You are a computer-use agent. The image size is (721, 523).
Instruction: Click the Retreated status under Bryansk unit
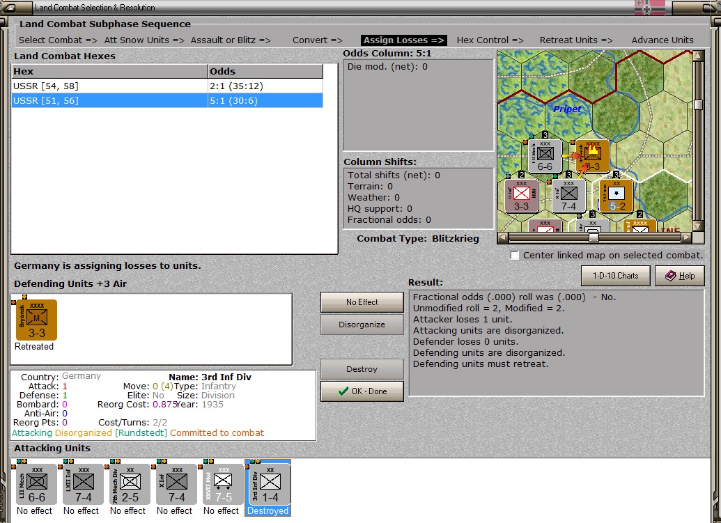34,347
